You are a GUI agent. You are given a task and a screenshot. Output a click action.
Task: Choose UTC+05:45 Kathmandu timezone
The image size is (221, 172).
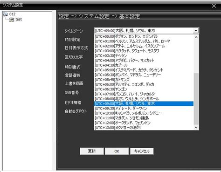coord(144,80)
